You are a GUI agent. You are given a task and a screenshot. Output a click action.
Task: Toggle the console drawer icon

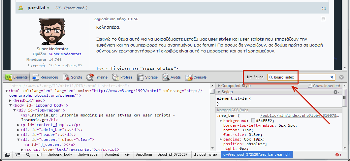pyautogui.click(x=18, y=154)
